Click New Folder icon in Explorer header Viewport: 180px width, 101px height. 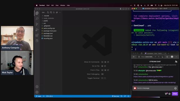[51, 12]
